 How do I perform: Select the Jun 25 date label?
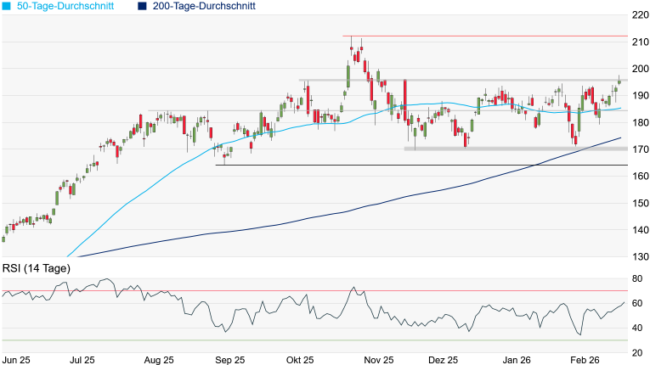click(18, 359)
